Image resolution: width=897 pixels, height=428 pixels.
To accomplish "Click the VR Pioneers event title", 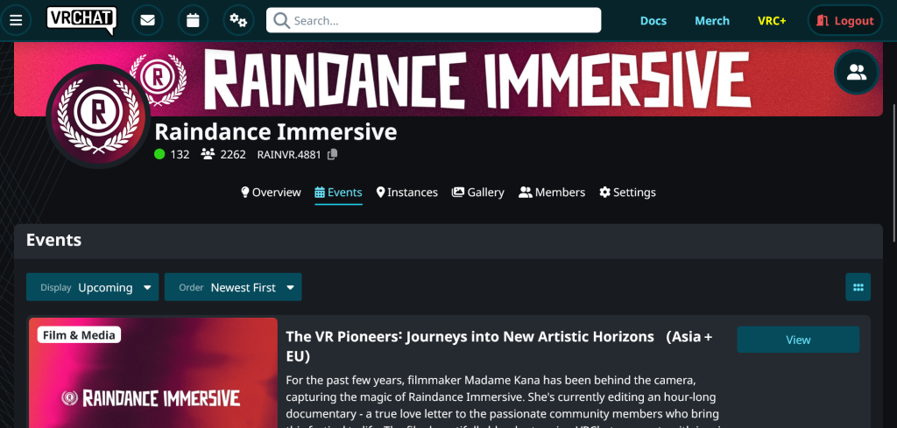I will 498,347.
